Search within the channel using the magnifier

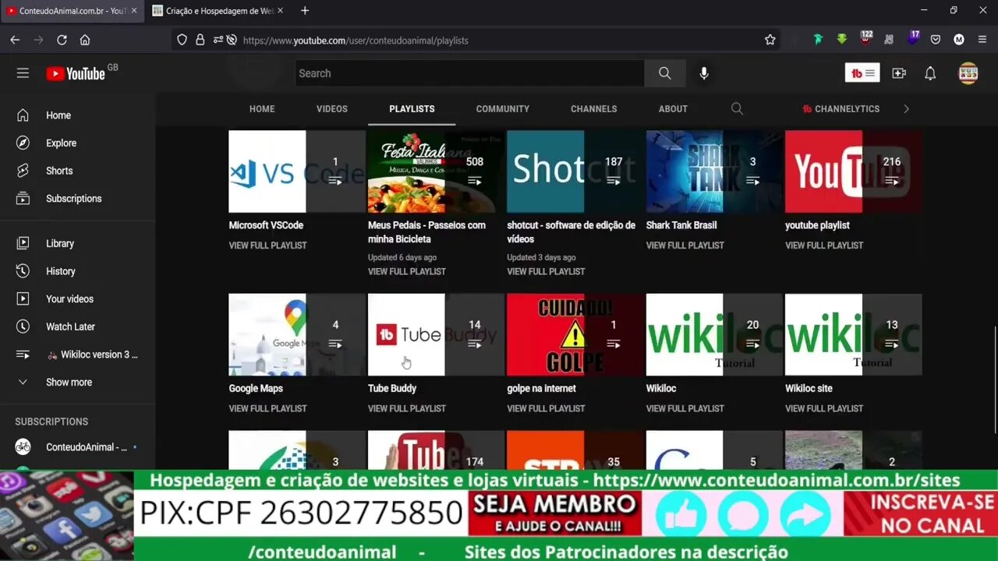click(737, 109)
